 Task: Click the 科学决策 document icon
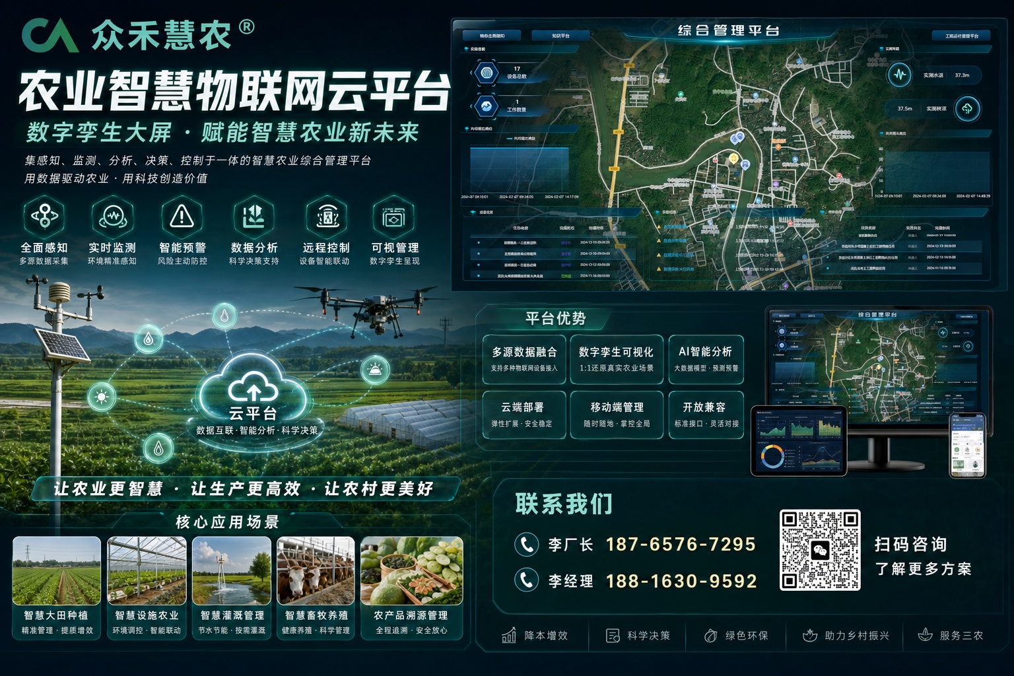coord(613,636)
